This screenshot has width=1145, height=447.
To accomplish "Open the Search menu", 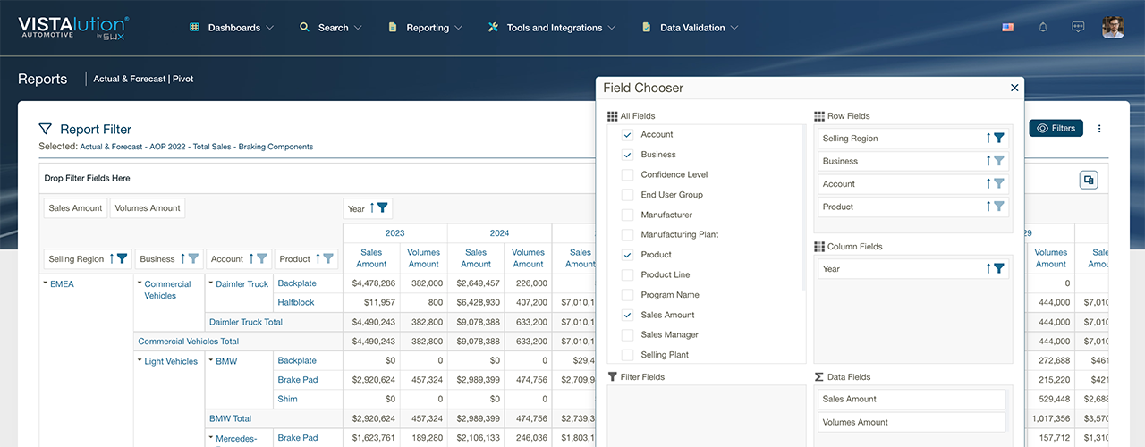I will coord(331,28).
